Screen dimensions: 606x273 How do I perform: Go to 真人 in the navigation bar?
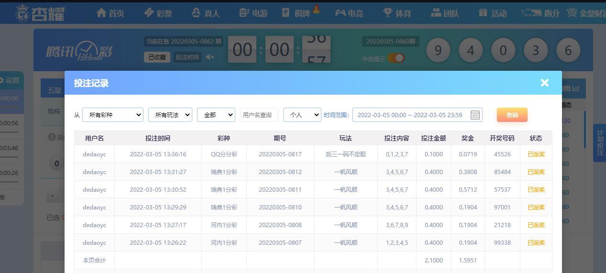click(205, 13)
